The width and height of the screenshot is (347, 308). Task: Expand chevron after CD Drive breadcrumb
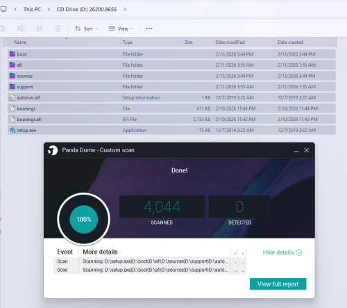125,9
